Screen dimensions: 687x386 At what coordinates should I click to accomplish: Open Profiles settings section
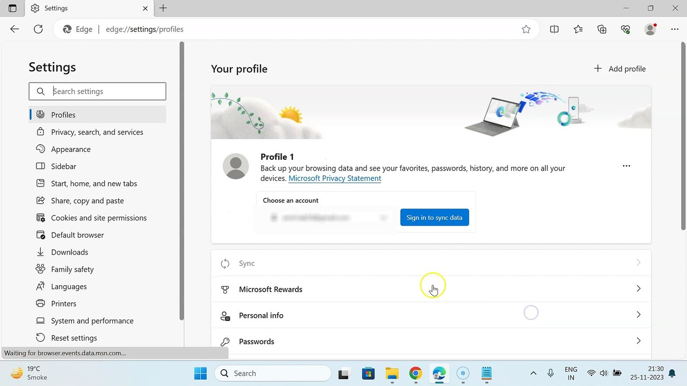[98, 115]
